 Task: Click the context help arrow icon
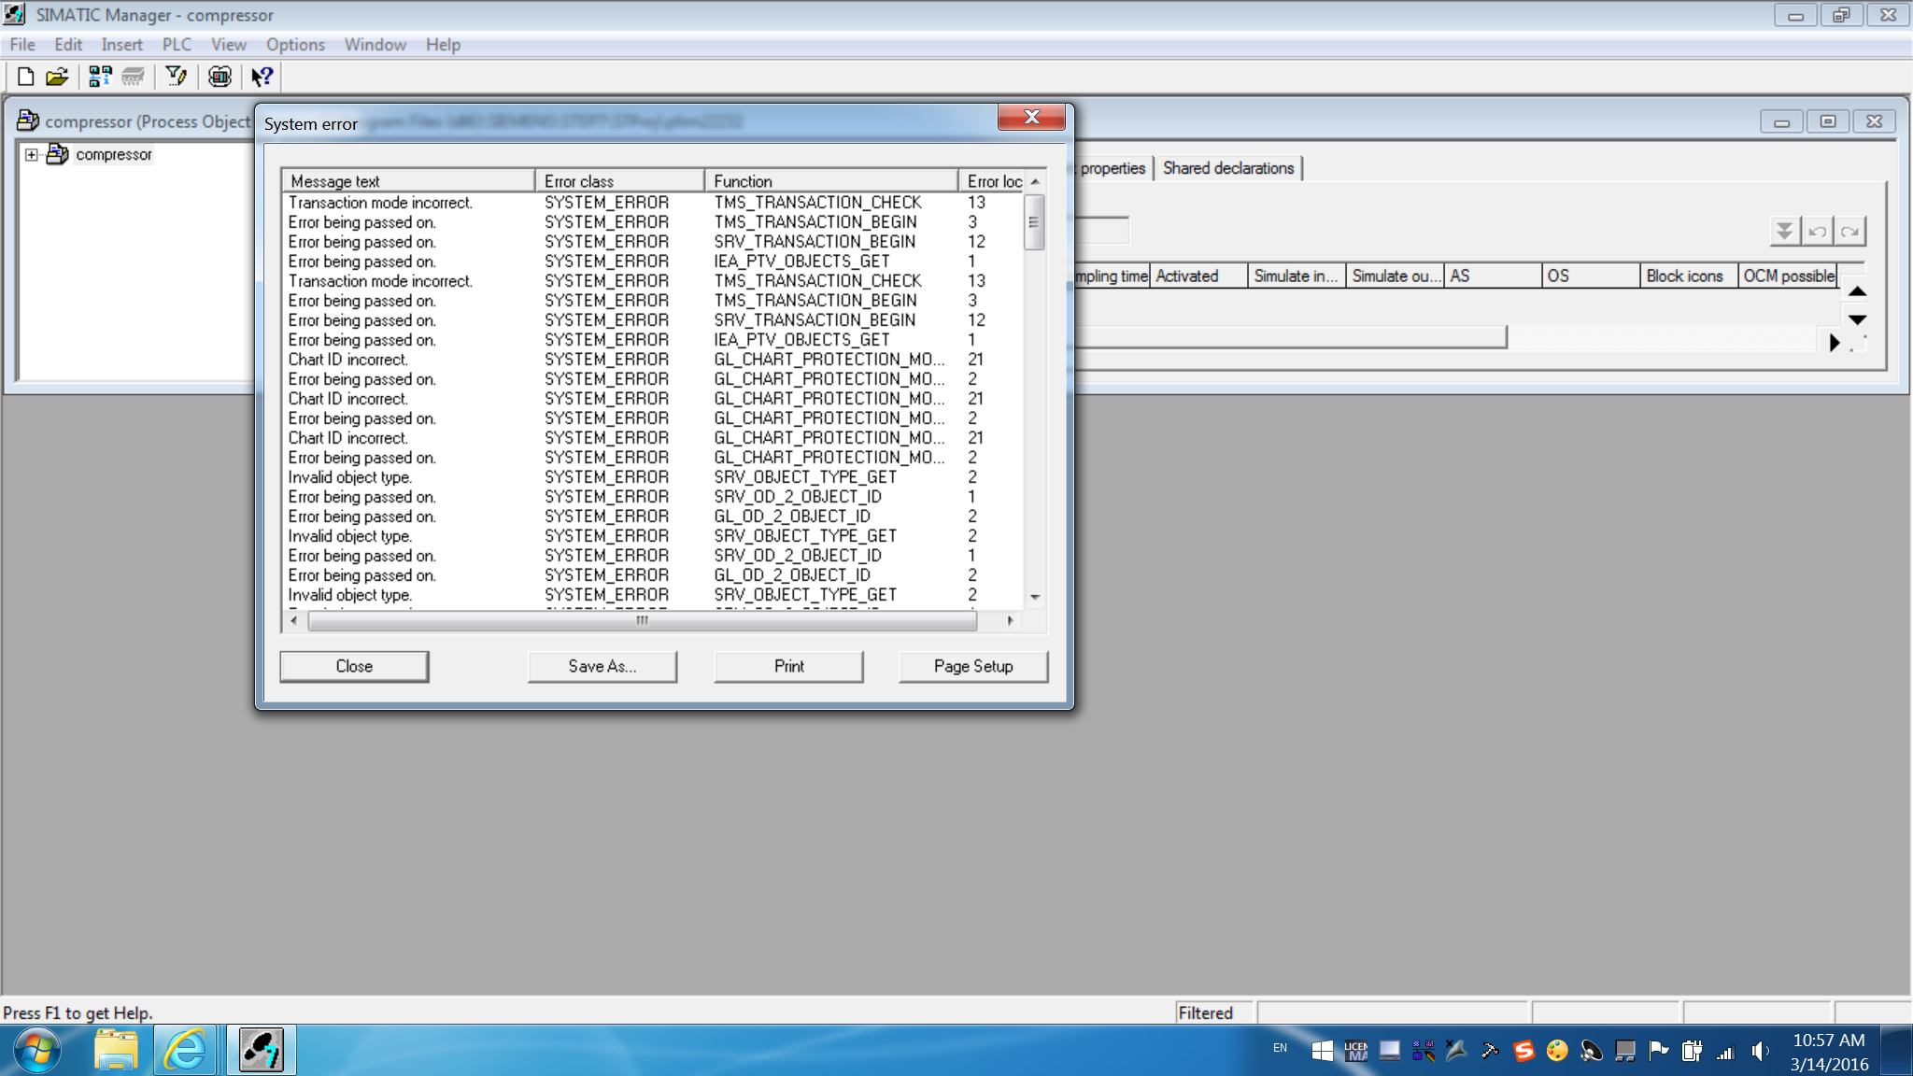[x=262, y=77]
